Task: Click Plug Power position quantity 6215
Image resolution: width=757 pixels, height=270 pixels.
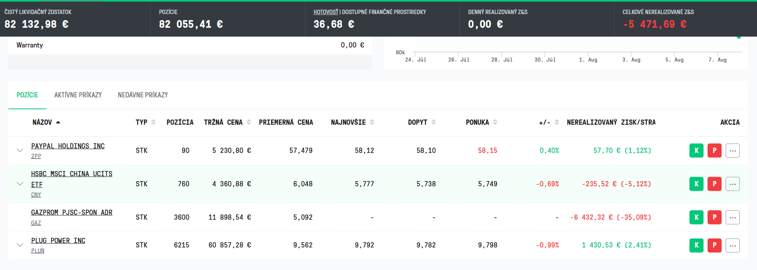Action: pos(182,245)
